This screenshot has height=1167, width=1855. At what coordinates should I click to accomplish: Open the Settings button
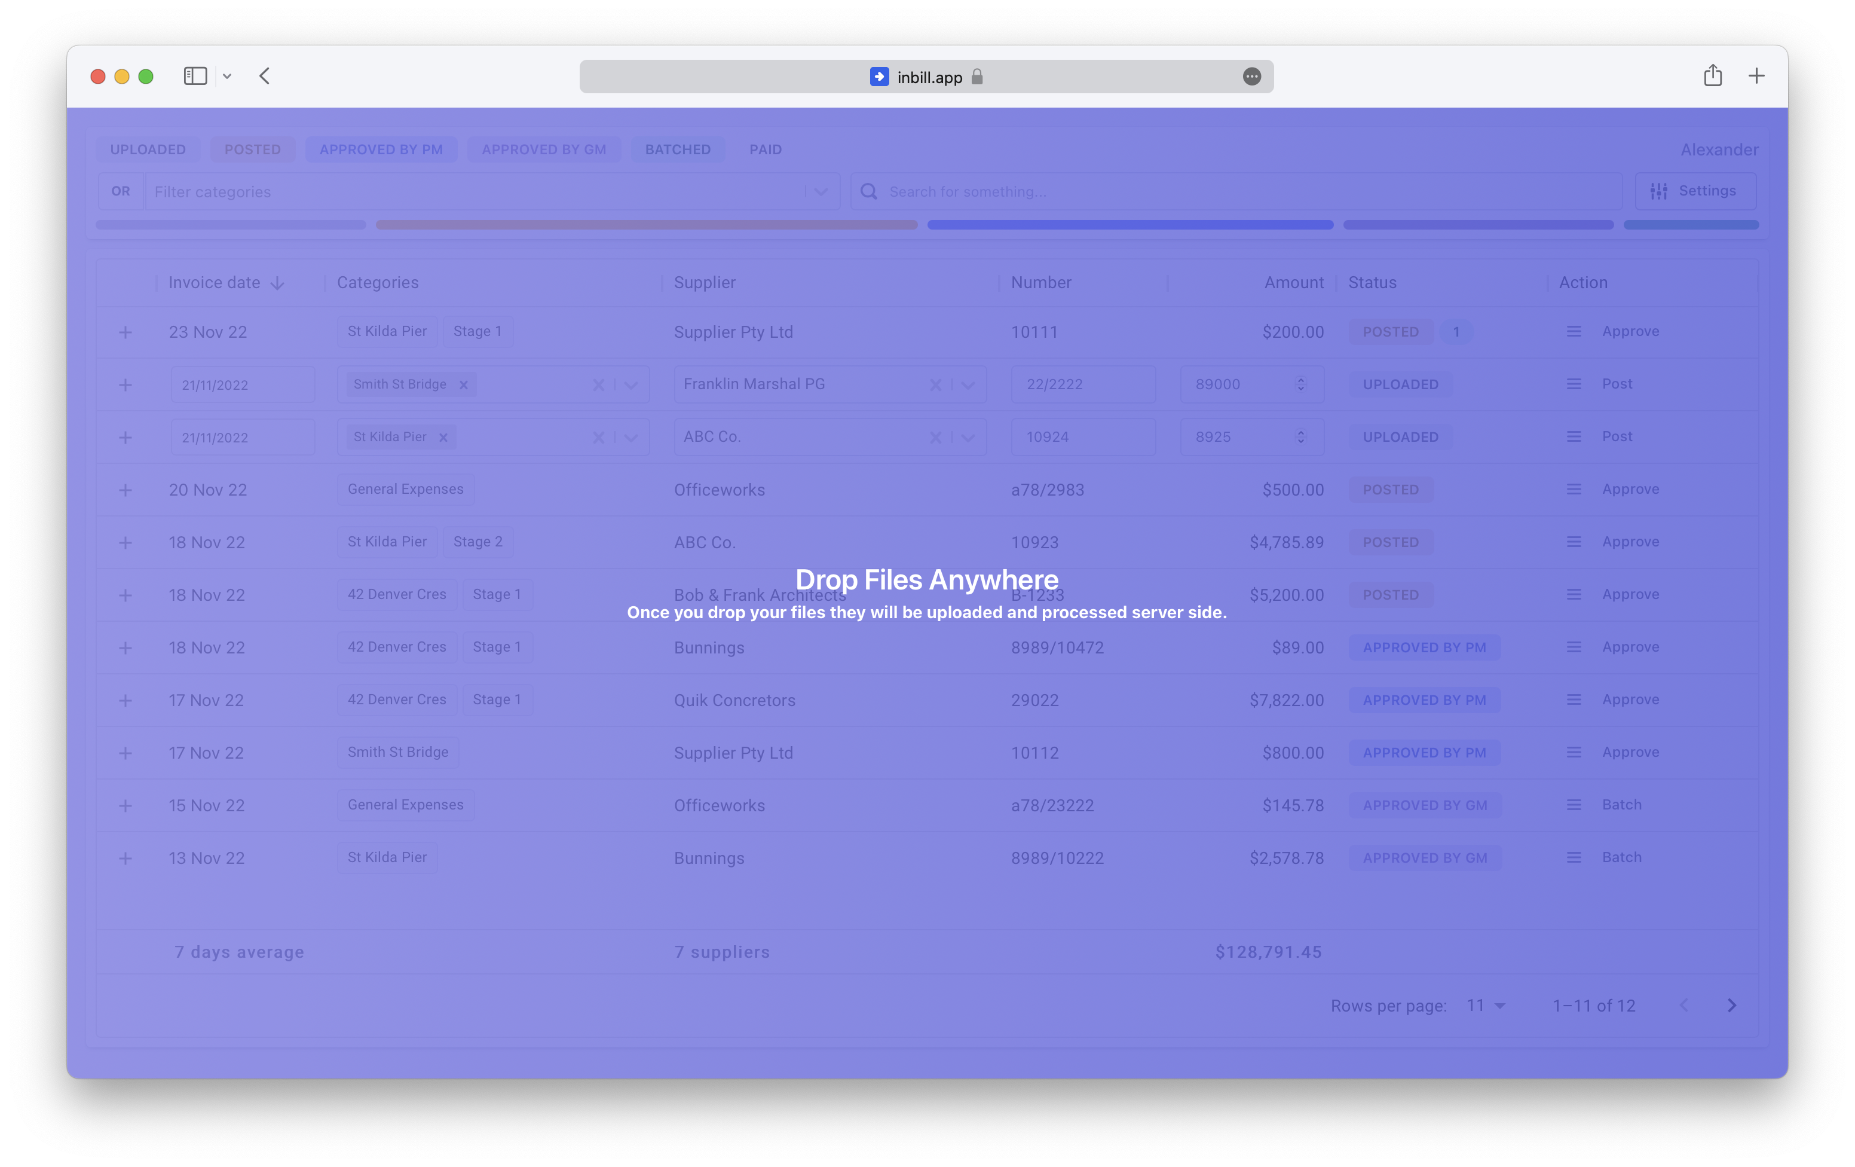[1695, 191]
